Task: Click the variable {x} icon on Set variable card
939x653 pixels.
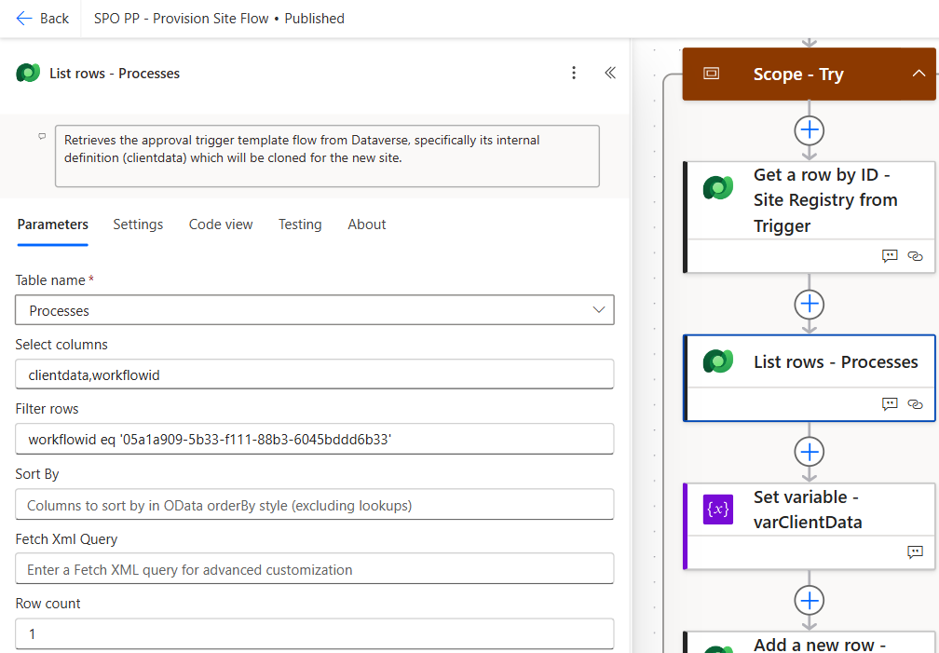Action: pos(717,509)
